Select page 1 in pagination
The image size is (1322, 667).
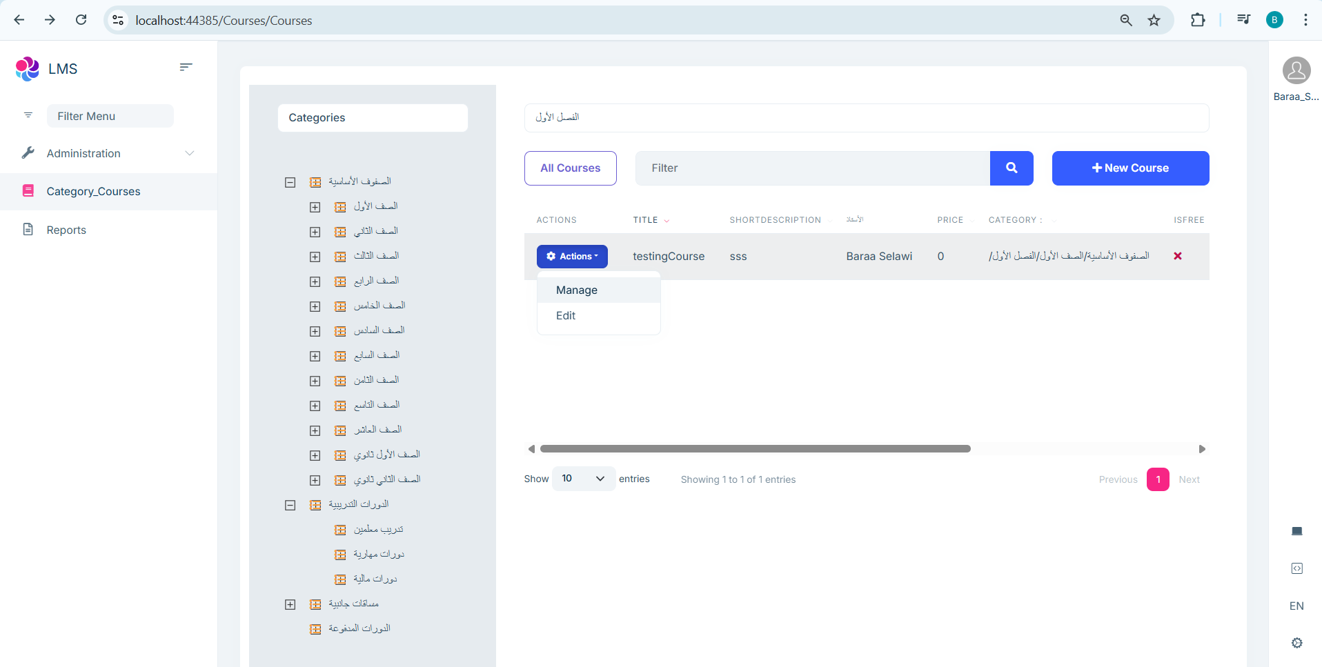[1158, 479]
